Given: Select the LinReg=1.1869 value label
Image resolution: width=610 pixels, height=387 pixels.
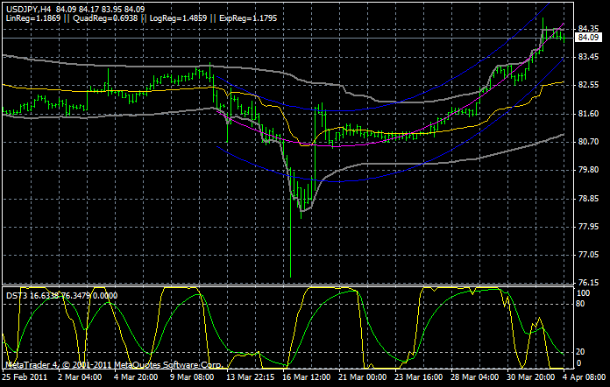Looking at the screenshot, I should (33, 18).
